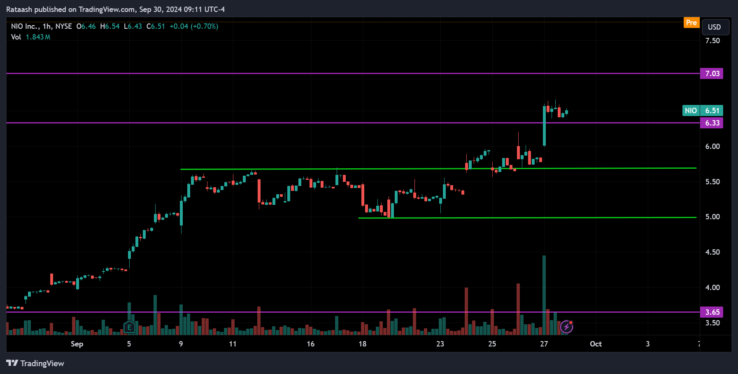This screenshot has width=738, height=374.
Task: Click the 6.00 price axis label
Action: [x=712, y=146]
